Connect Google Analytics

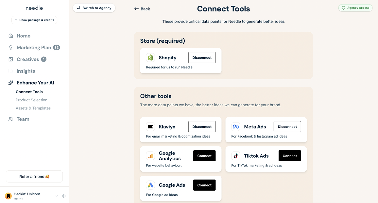tap(204, 156)
